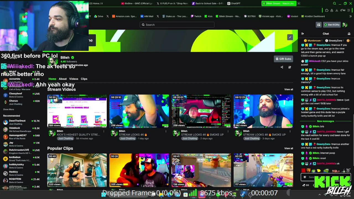Screen dimensions: 354x199
Task: Jump to New messages in chat
Action: pos(326,121)
